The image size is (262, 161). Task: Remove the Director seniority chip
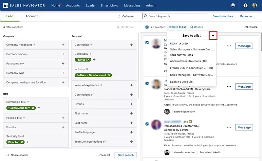click(x=22, y=142)
